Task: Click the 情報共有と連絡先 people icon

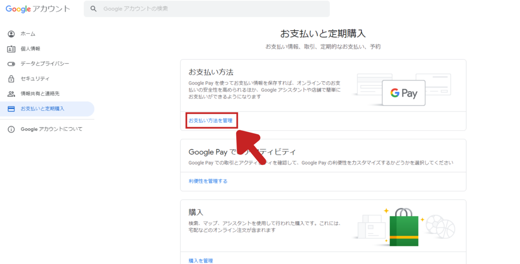Action: pos(11,94)
